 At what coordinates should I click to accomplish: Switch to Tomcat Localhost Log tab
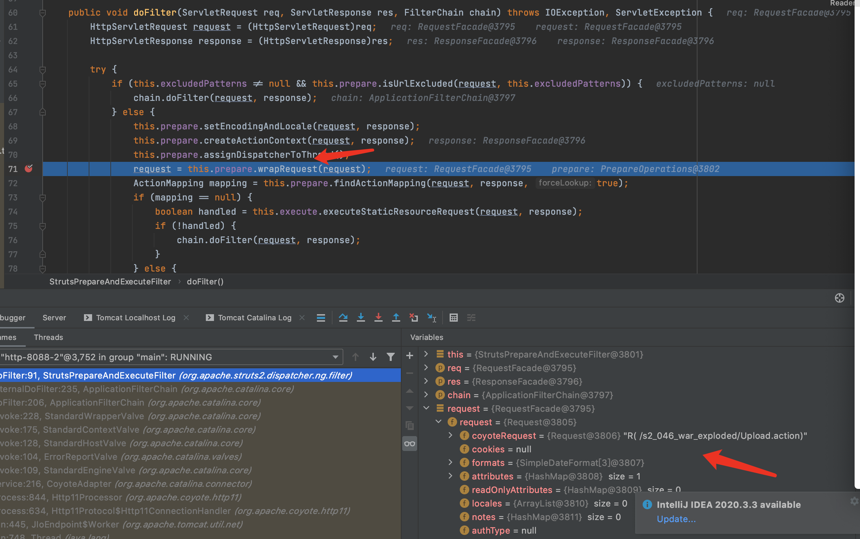130,318
